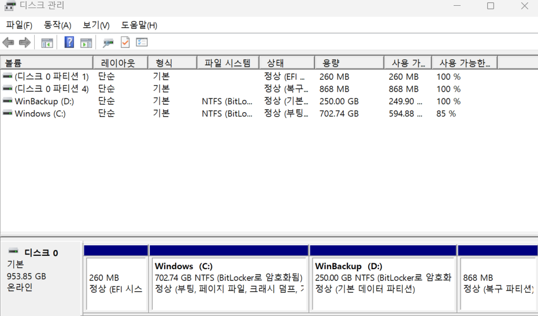The height and width of the screenshot is (316, 538).
Task: Click the disk icon beside 디스크 0 label
Action: click(13, 251)
